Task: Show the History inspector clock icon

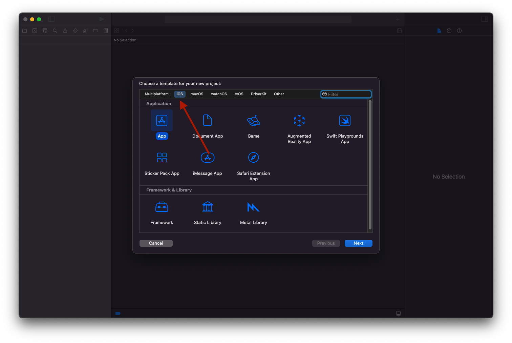Action: pos(449,31)
